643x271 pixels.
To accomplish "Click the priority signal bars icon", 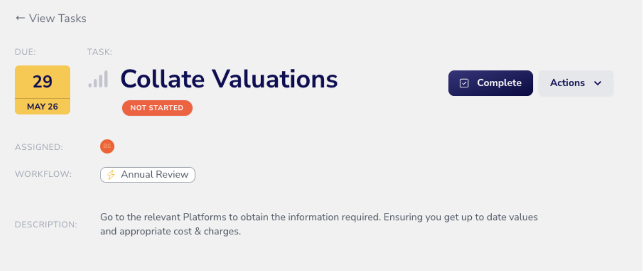I will pyautogui.click(x=98, y=79).
